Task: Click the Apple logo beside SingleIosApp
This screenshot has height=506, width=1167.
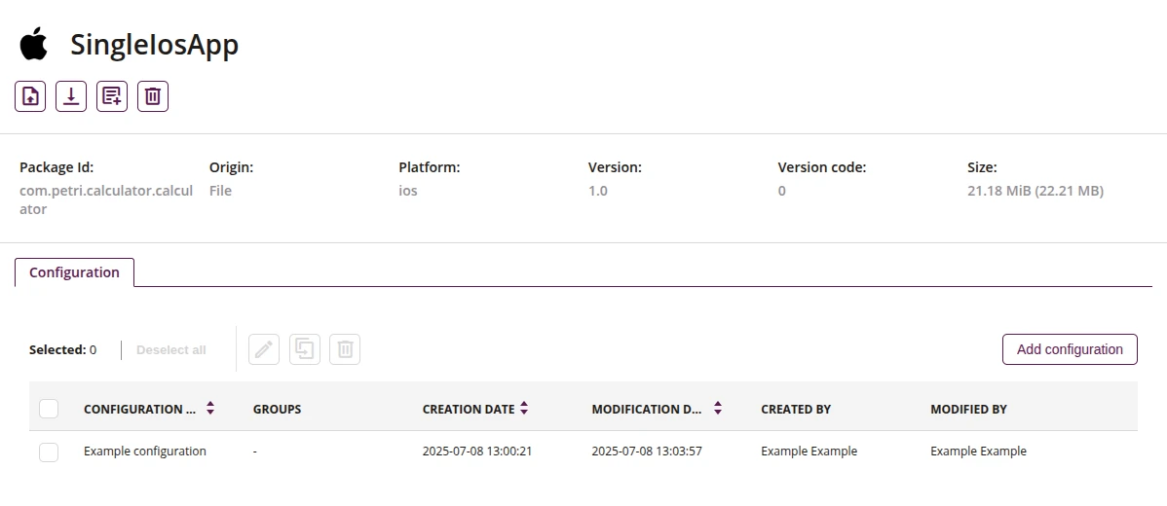Action: (33, 44)
